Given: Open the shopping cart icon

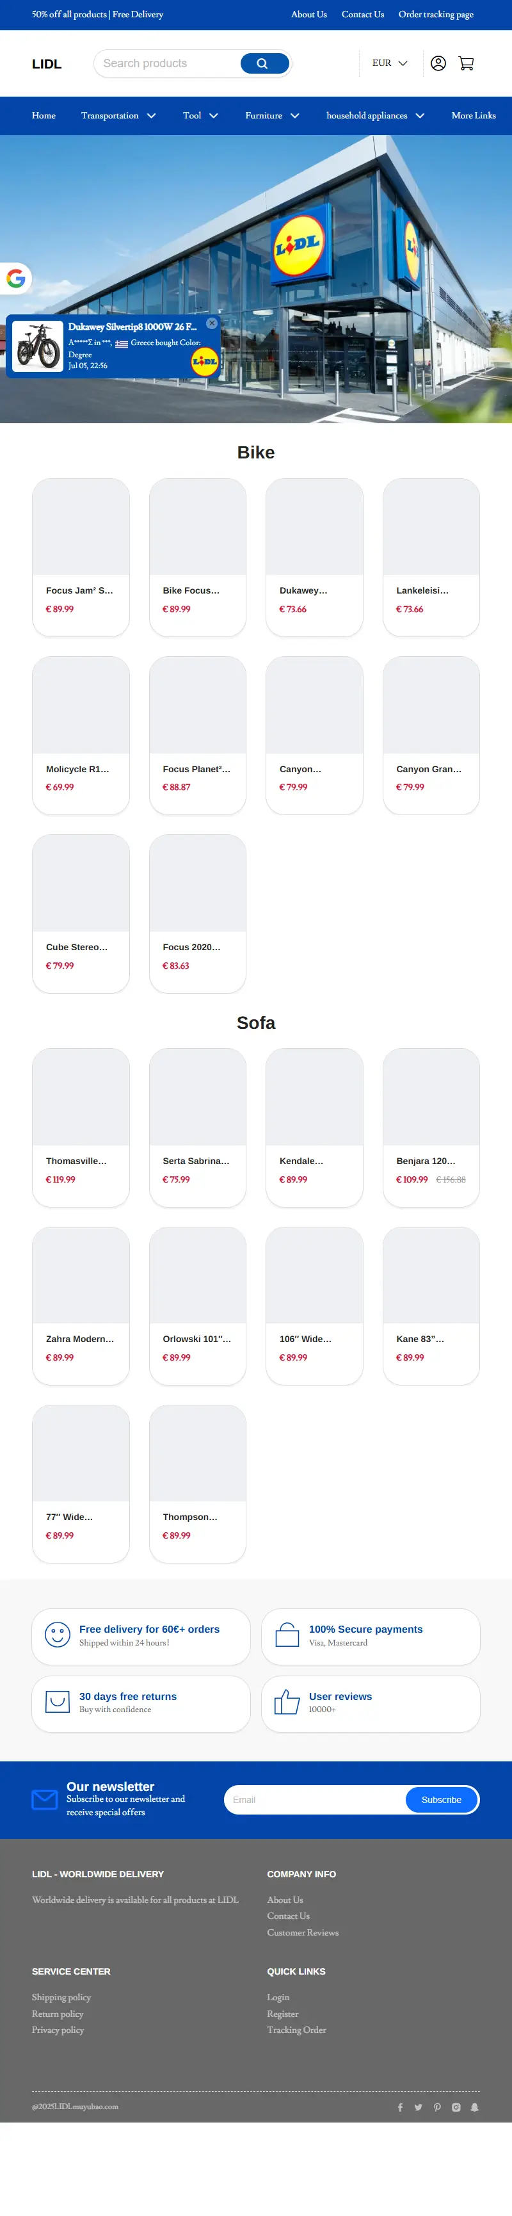Looking at the screenshot, I should click(467, 63).
